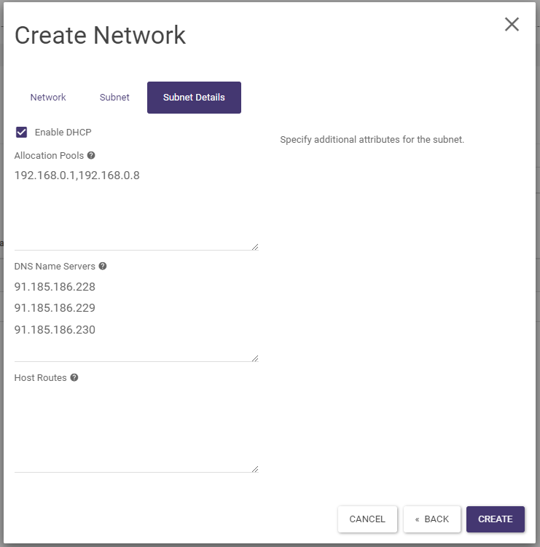
Task: Click the Allocation Pools address range text
Action: (x=77, y=176)
